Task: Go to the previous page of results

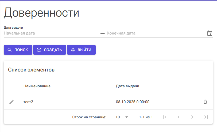Action: click(x=178, y=117)
